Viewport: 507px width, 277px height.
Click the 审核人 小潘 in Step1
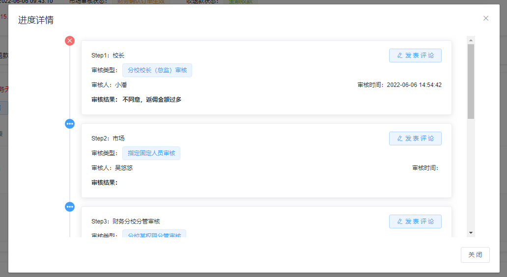pos(121,85)
